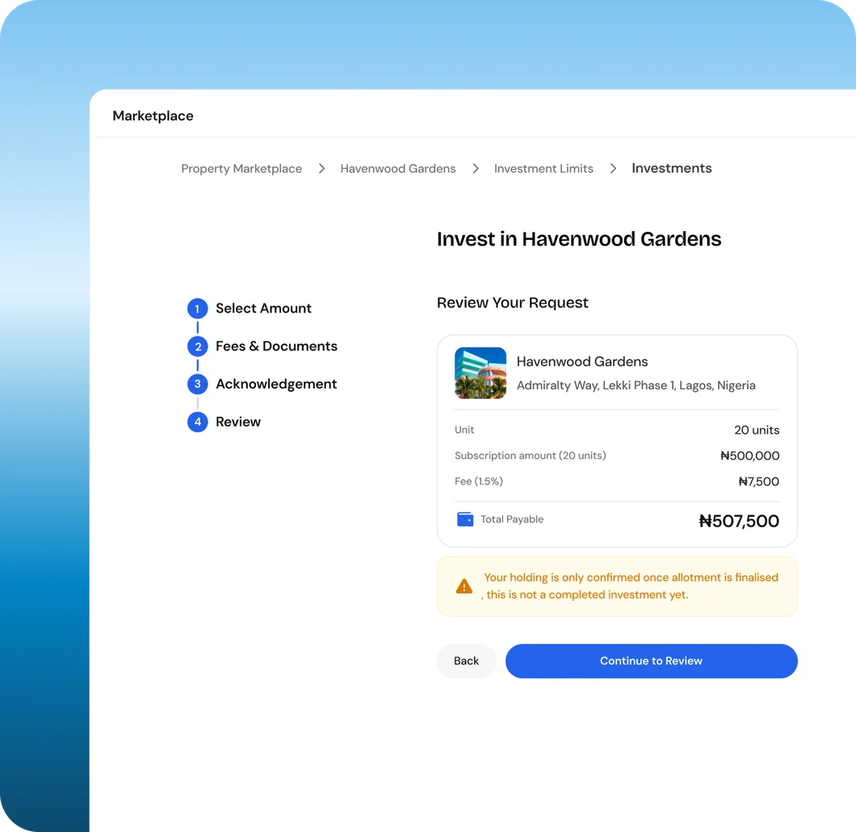Image resolution: width=856 pixels, height=832 pixels.
Task: Go to Property Marketplace breadcrumb
Action: click(241, 169)
